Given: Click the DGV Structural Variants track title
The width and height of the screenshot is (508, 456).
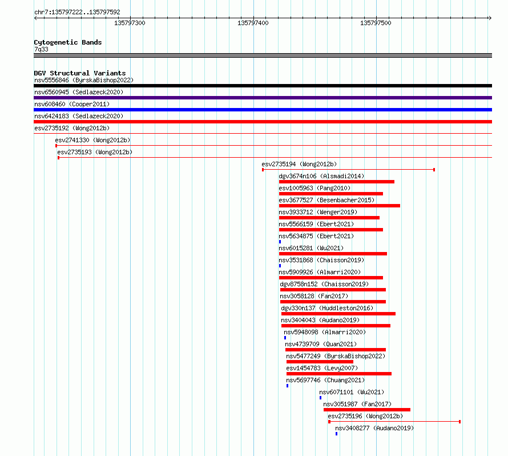Looking at the screenshot, I should (x=80, y=73).
